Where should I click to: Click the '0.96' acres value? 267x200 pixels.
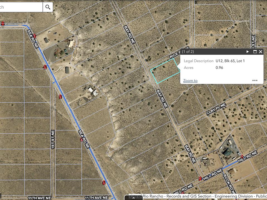point(219,68)
